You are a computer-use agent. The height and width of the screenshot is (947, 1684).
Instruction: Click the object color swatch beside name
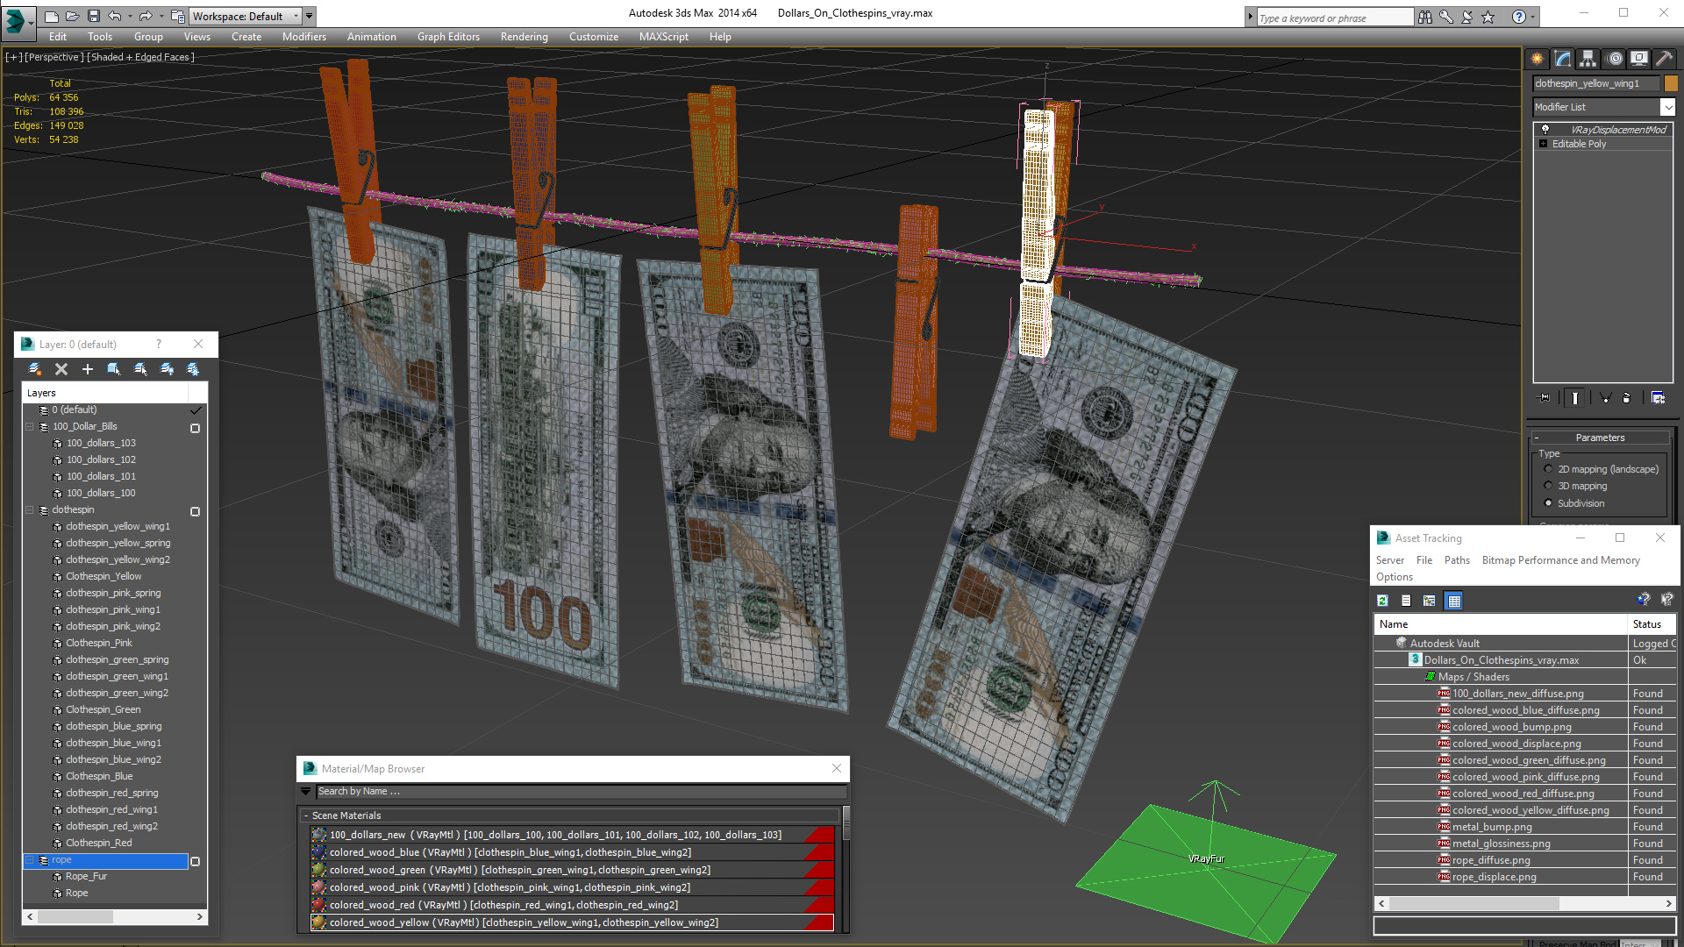coord(1671,83)
